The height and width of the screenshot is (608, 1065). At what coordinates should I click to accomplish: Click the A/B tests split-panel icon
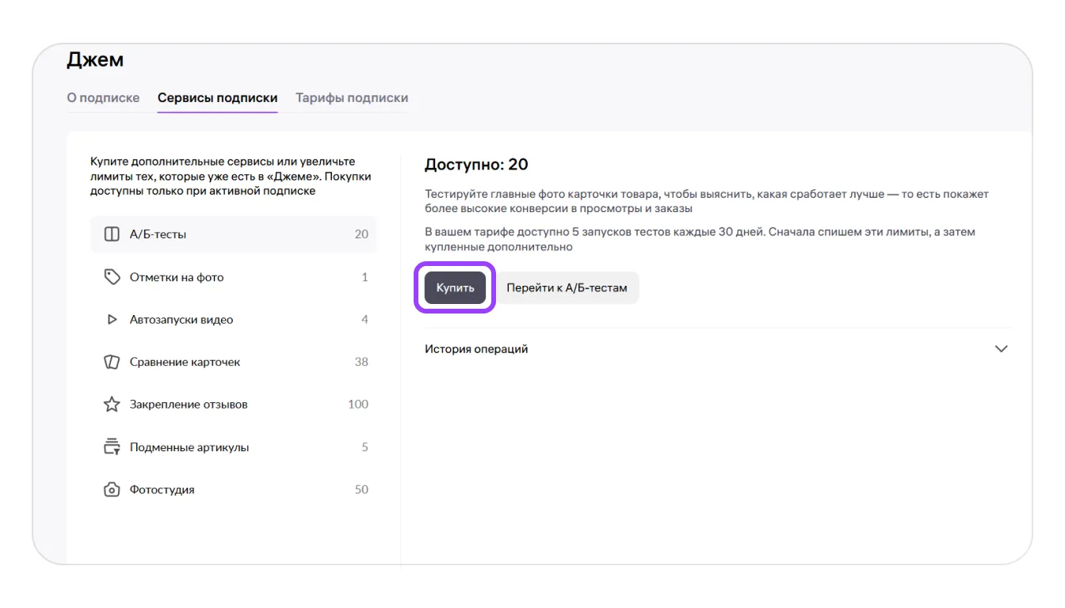coord(112,234)
